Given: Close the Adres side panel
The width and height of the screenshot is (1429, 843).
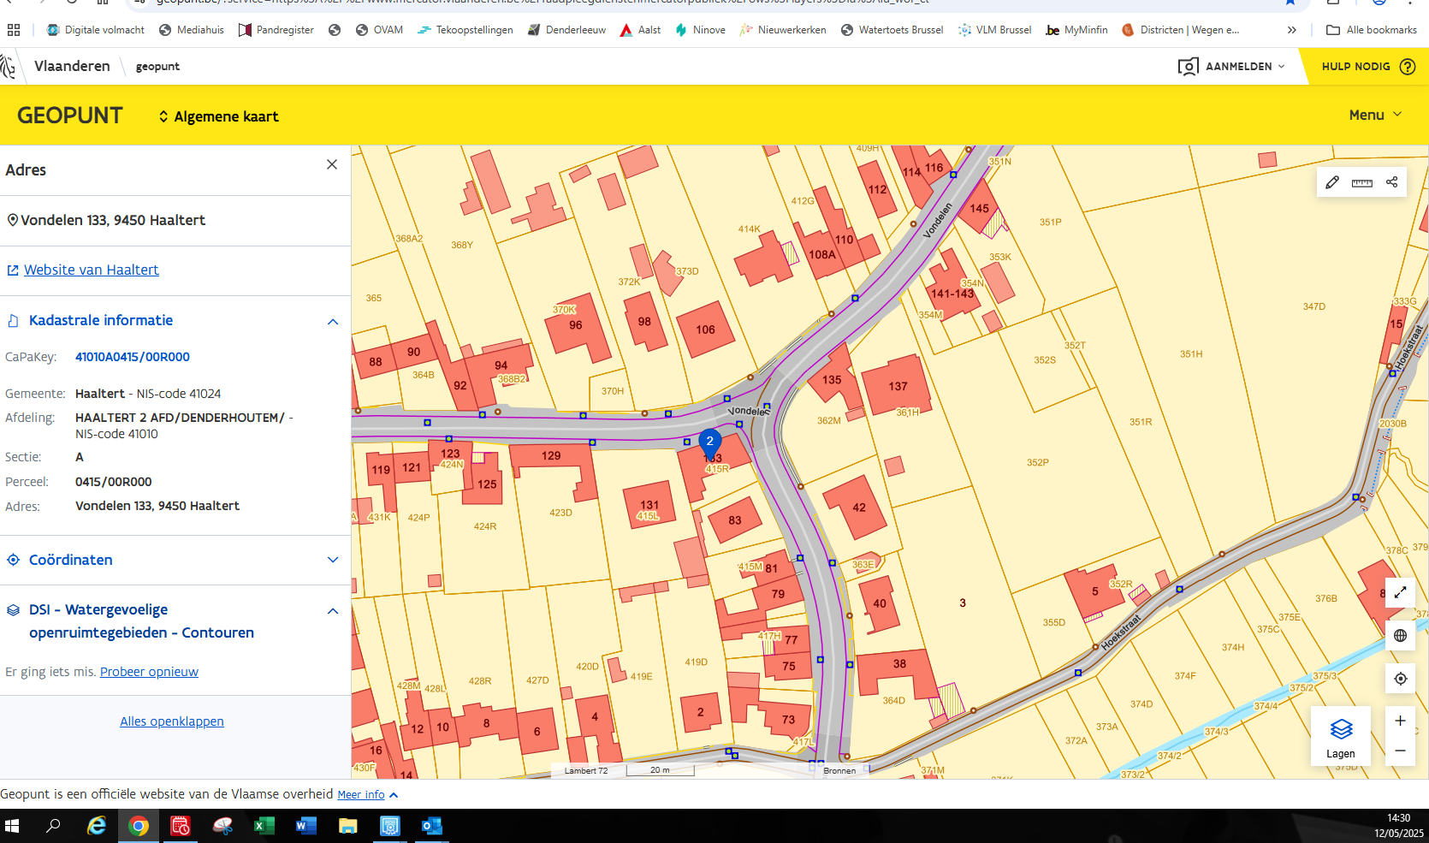Looking at the screenshot, I should coord(332,164).
